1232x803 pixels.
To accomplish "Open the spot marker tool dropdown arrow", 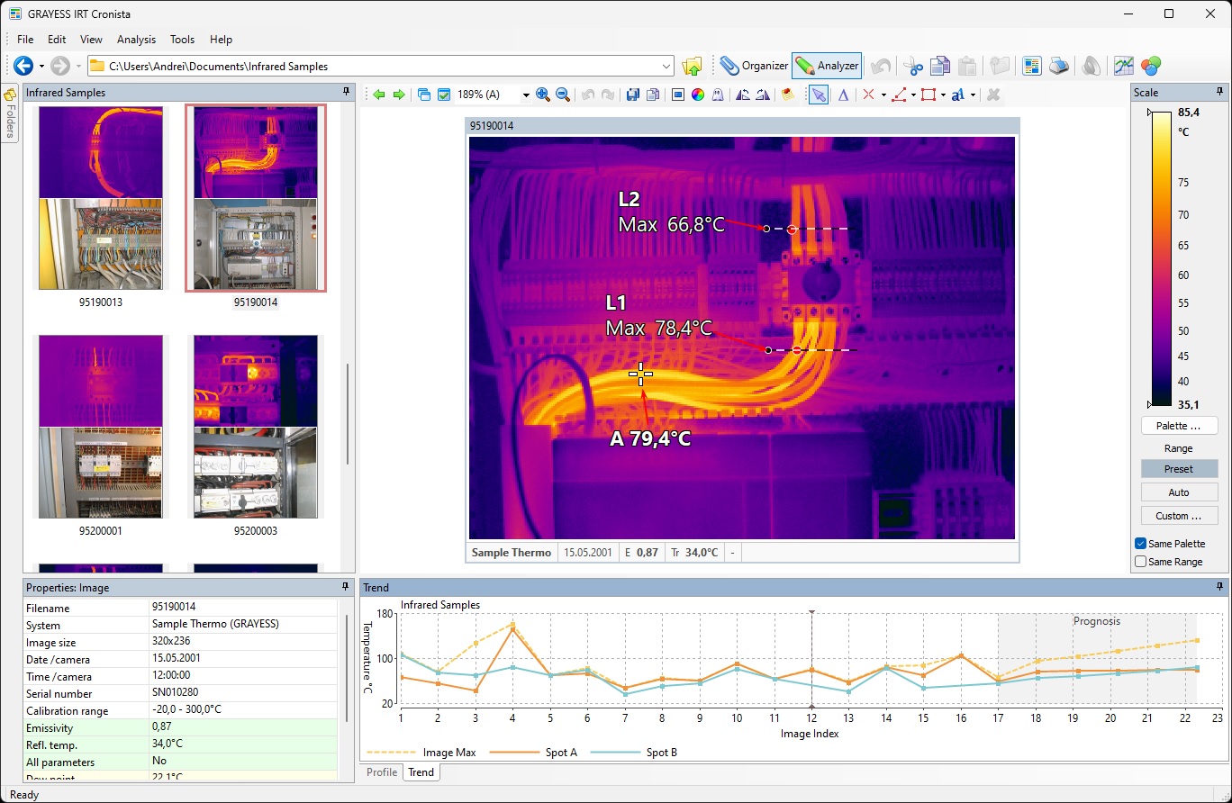I will 883,95.
